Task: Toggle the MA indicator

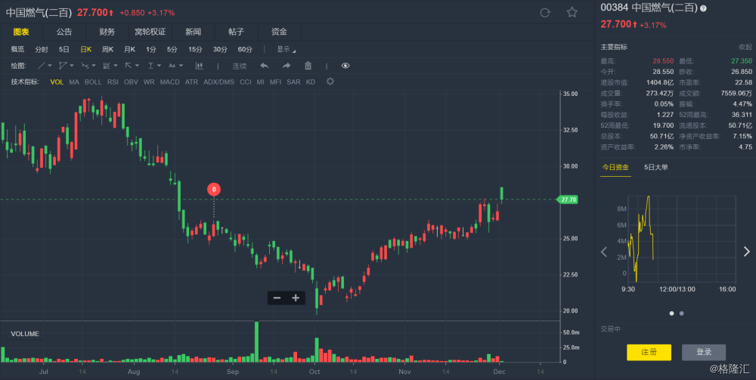Action: pyautogui.click(x=74, y=82)
